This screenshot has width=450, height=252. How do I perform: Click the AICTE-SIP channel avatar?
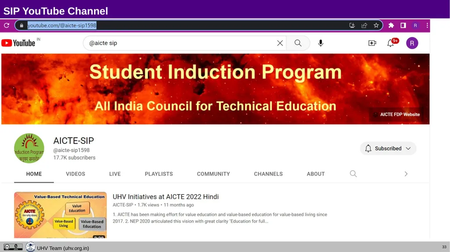(29, 148)
